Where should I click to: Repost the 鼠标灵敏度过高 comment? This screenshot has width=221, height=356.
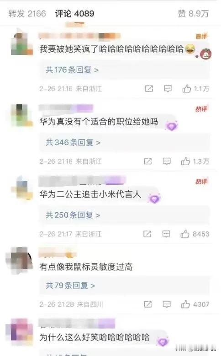[x=148, y=304]
